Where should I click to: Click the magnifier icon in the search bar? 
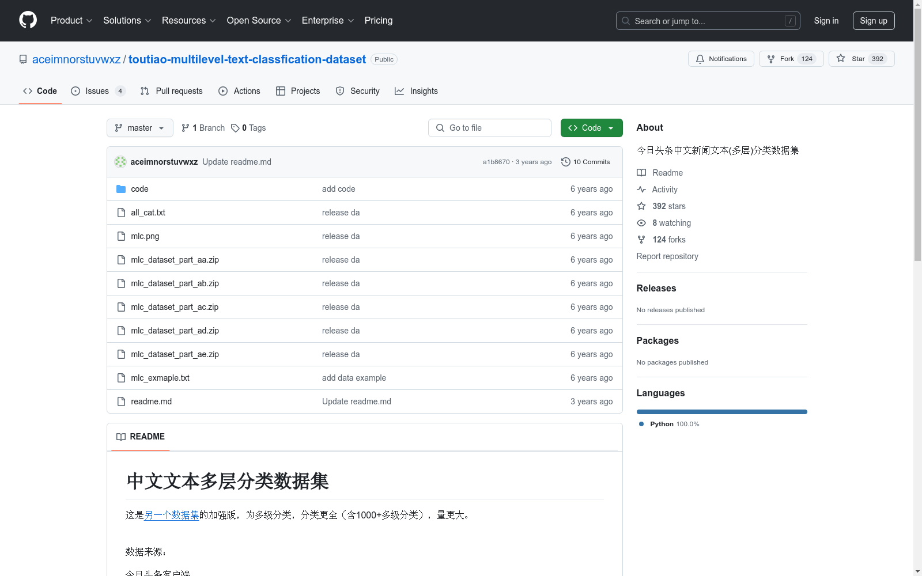point(626,21)
